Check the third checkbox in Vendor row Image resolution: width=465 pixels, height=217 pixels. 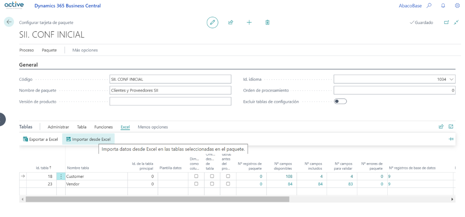[x=228, y=184]
